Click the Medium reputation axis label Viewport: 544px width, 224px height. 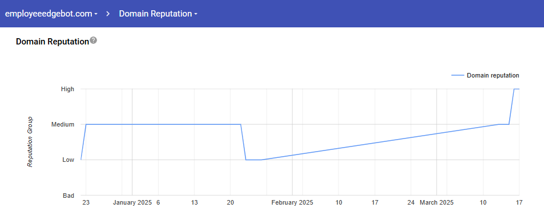(63, 124)
